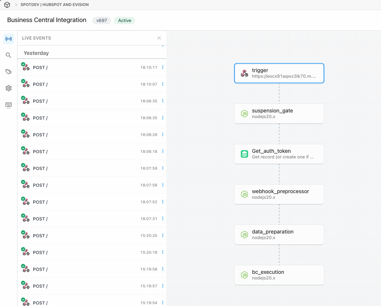381x306 pixels.
Task: Open SPOTDEV | HUBSPOT AND EVISION breadcrumb
Action: tap(55, 5)
